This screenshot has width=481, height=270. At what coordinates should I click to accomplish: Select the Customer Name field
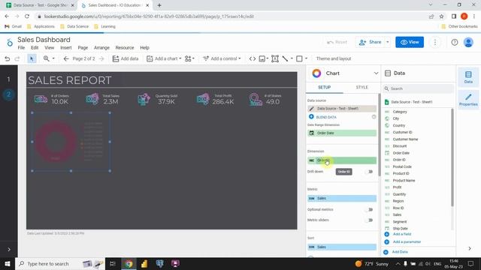[405, 139]
